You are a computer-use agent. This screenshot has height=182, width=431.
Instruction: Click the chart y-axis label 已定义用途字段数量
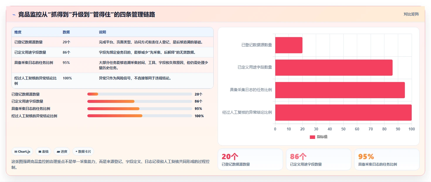[255, 67]
